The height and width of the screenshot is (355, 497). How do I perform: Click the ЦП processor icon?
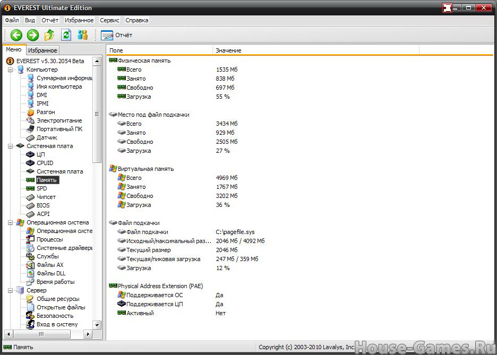click(30, 154)
